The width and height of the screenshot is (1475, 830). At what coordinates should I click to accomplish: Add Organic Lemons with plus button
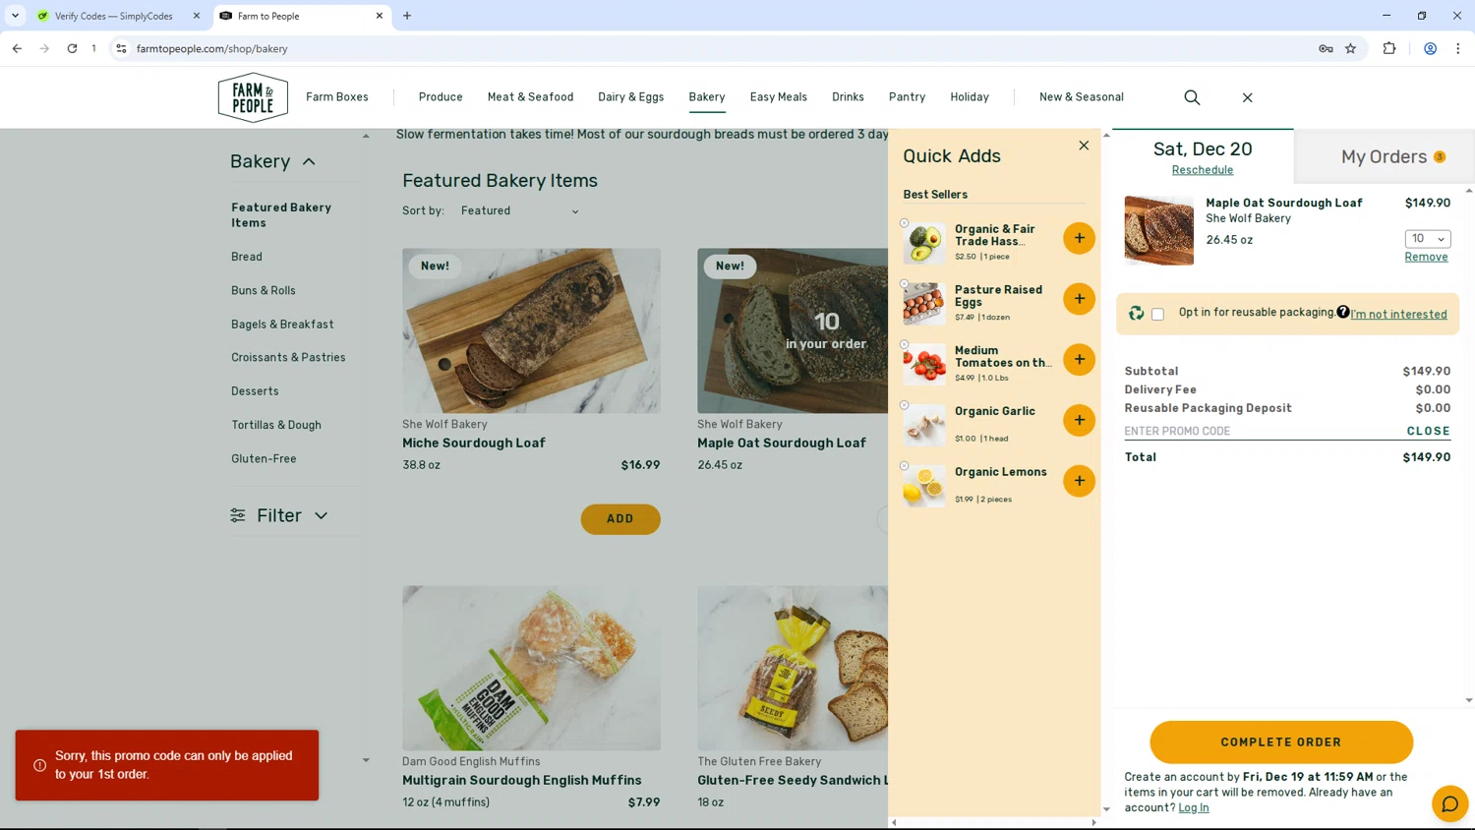1079,481
